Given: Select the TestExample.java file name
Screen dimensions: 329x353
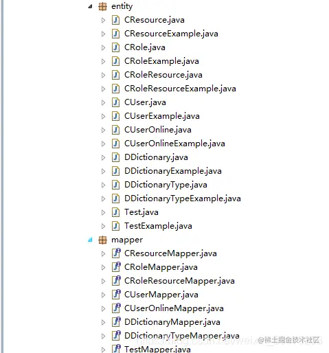Looking at the screenshot, I should pyautogui.click(x=158, y=226).
